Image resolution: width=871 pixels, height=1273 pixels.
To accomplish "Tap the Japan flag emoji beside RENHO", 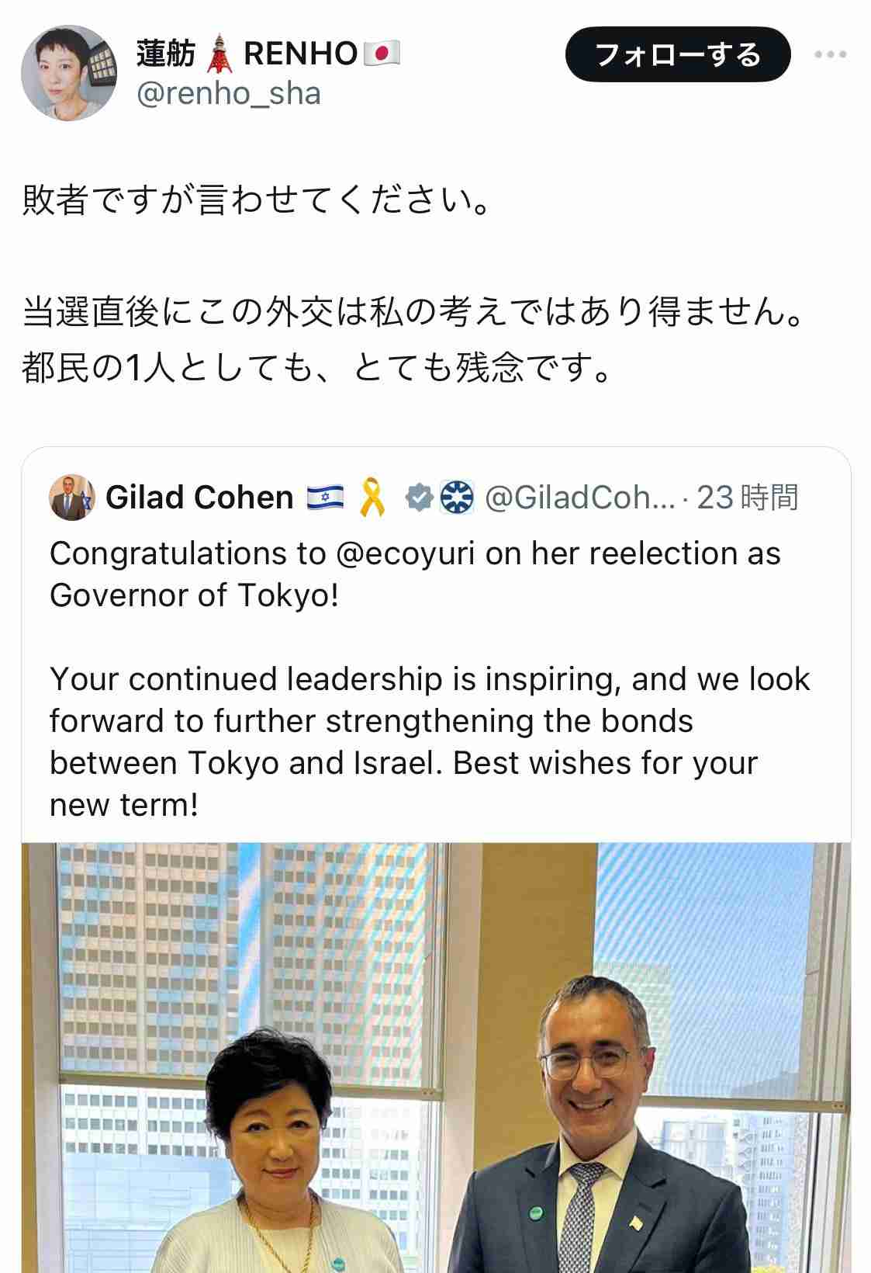I will coord(382,54).
